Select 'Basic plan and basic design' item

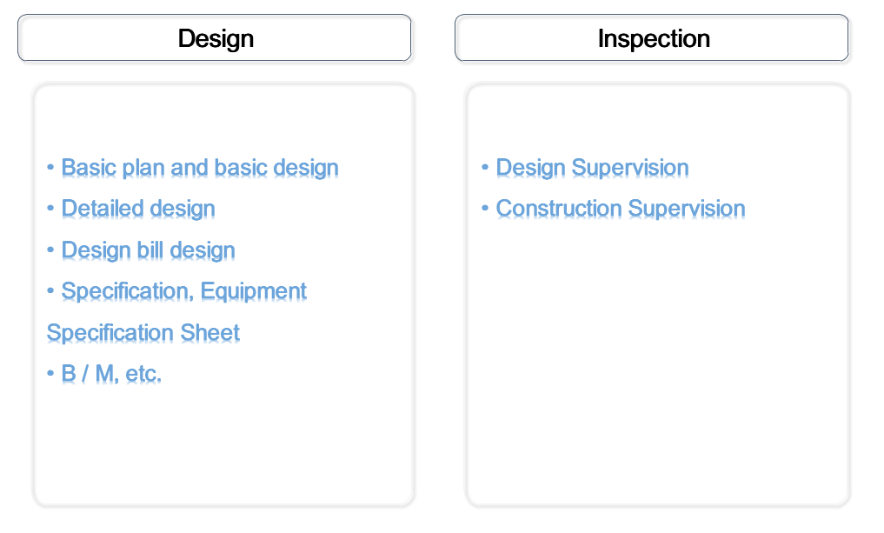pyautogui.click(x=200, y=168)
